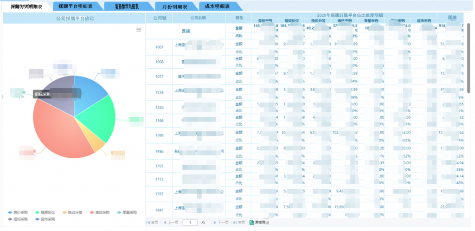Select company number 1847 cell
Screen dimensions: 475x231
coord(159,210)
